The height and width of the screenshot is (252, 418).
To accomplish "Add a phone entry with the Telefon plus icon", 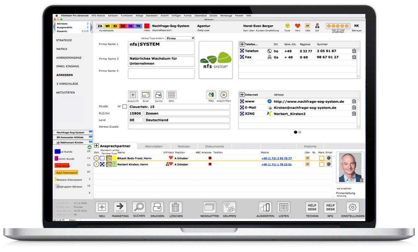I will tap(242, 44).
